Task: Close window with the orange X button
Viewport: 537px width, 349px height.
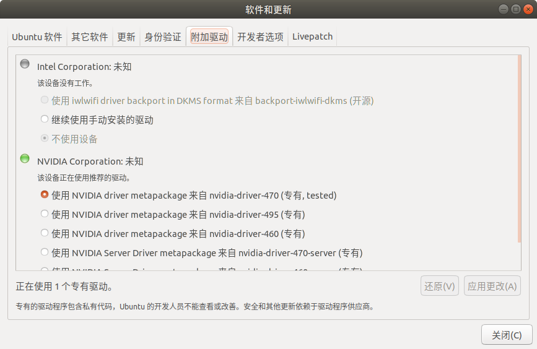Action: 528,9
